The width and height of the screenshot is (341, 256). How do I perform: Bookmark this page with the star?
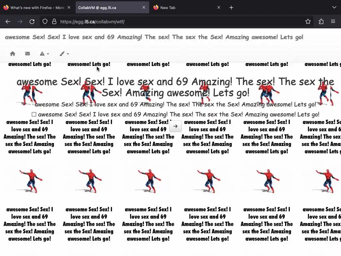(x=308, y=22)
